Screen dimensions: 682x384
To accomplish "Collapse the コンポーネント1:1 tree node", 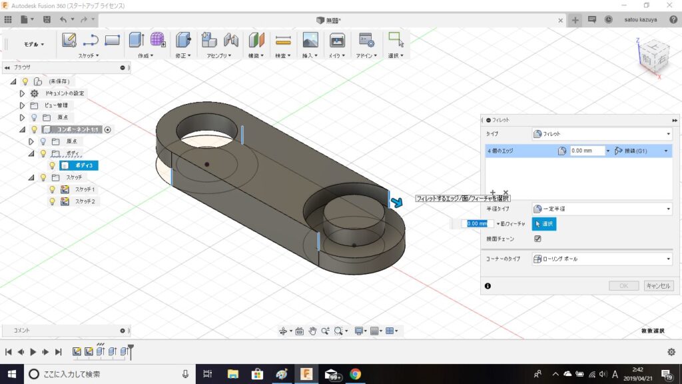I will pyautogui.click(x=22, y=129).
